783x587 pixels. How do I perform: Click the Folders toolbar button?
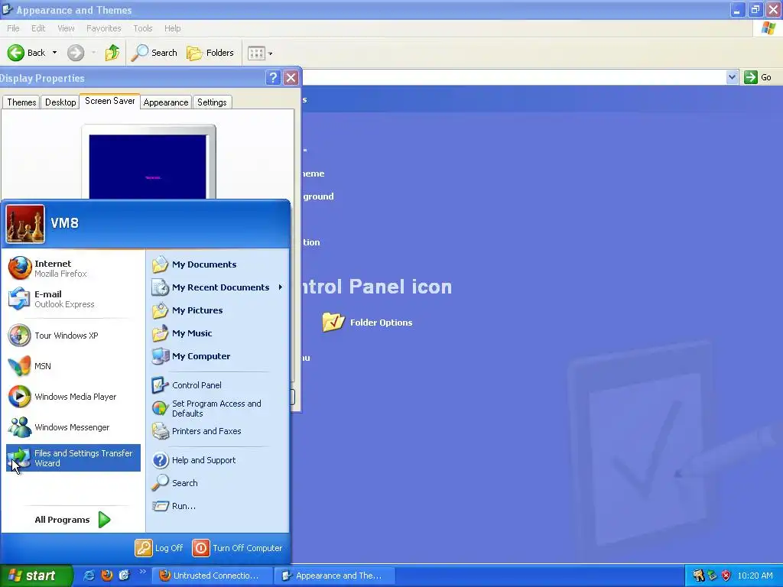pos(210,53)
